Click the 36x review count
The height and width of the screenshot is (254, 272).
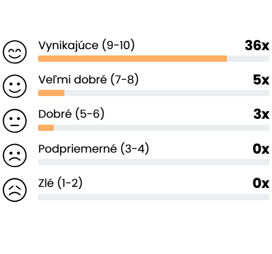(257, 45)
